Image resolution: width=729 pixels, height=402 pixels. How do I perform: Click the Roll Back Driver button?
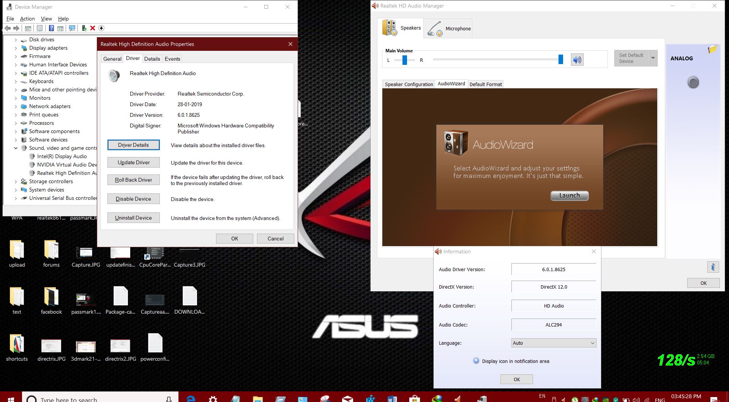coord(133,180)
